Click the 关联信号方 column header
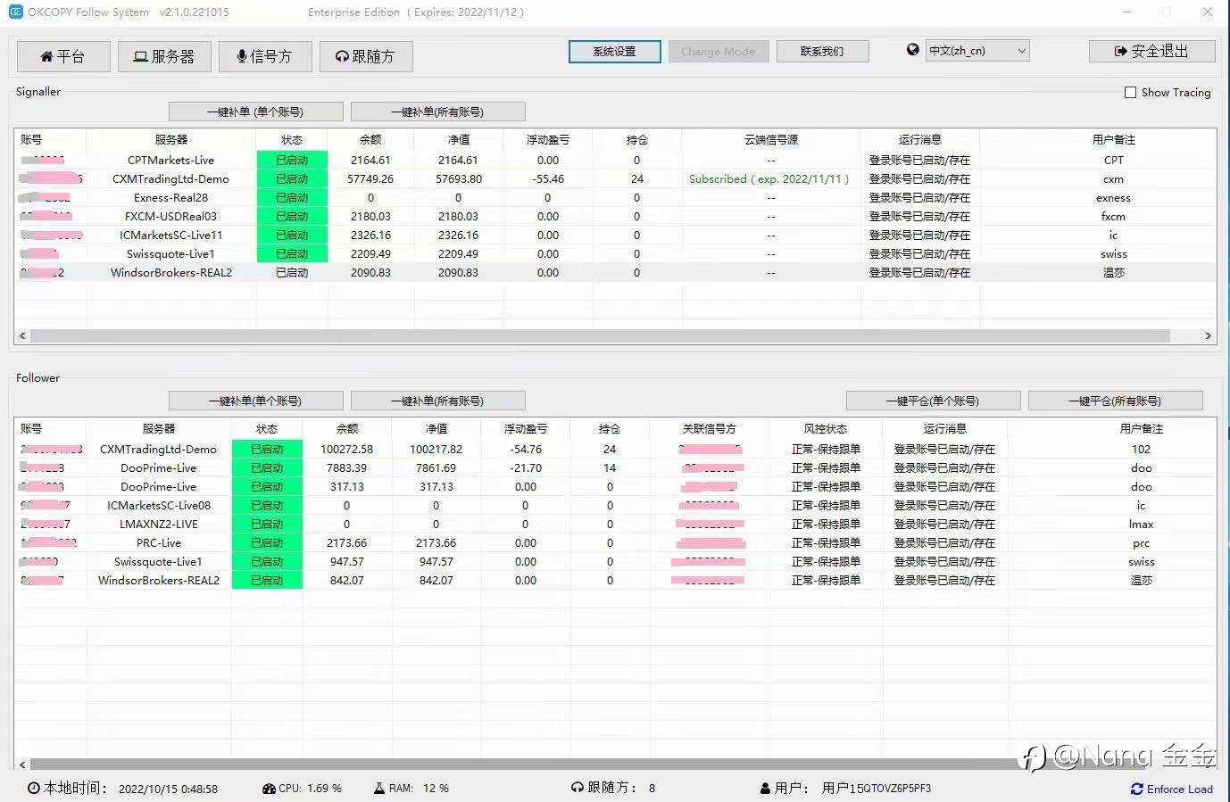Screen dimensions: 1230x802 coord(710,429)
